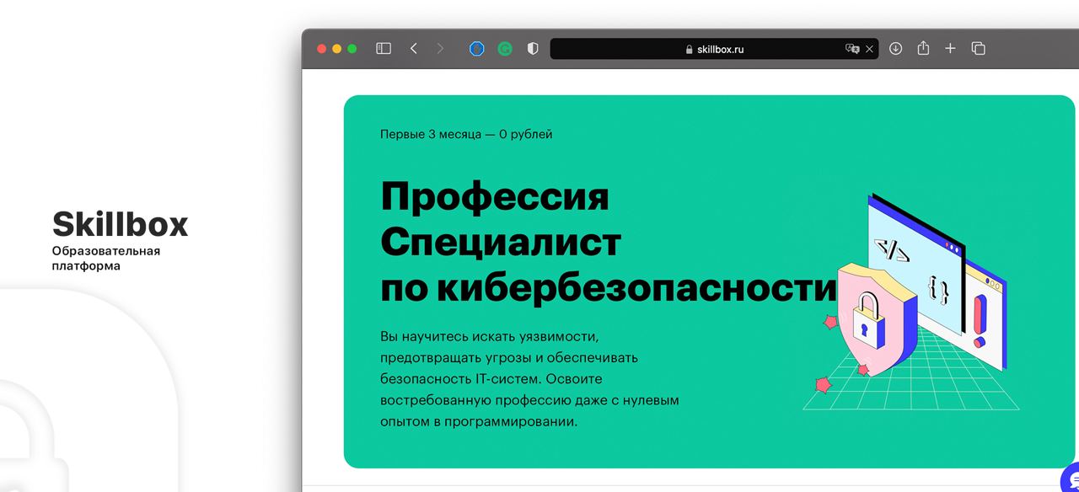Click the heading 'Профессия Специалист по кибербезопасности'
1079x492 pixels.
pos(609,242)
